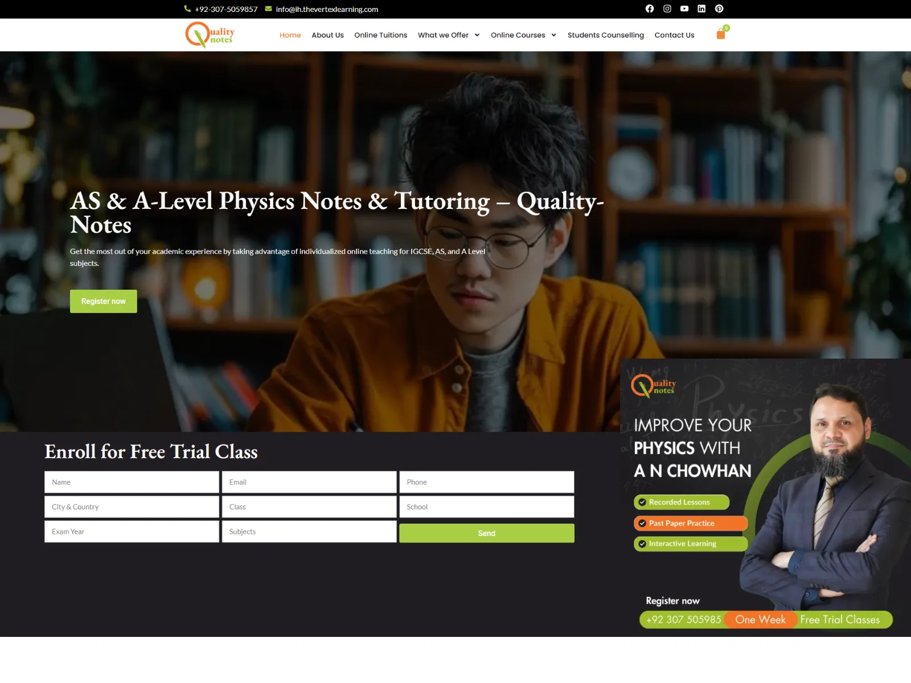This screenshot has width=911, height=683.
Task: Focus the Phone input field
Action: [487, 482]
